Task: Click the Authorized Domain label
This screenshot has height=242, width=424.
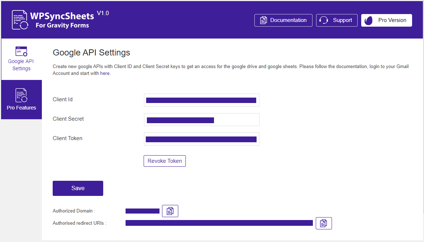Action: (74, 211)
